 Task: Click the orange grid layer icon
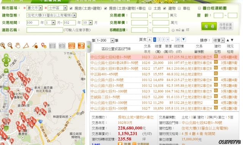click(72, 46)
